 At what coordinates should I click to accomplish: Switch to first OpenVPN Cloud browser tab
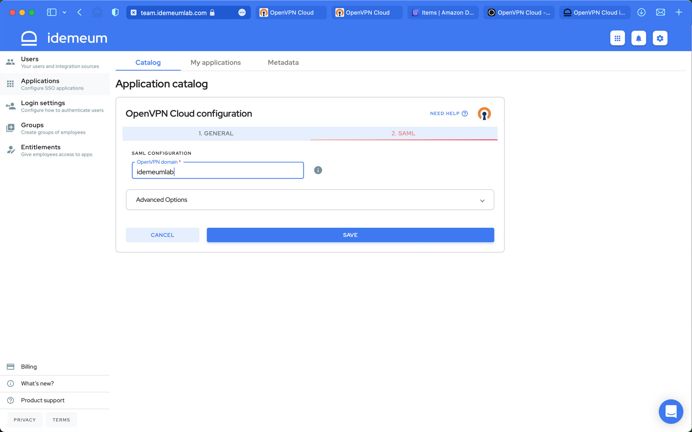click(291, 12)
